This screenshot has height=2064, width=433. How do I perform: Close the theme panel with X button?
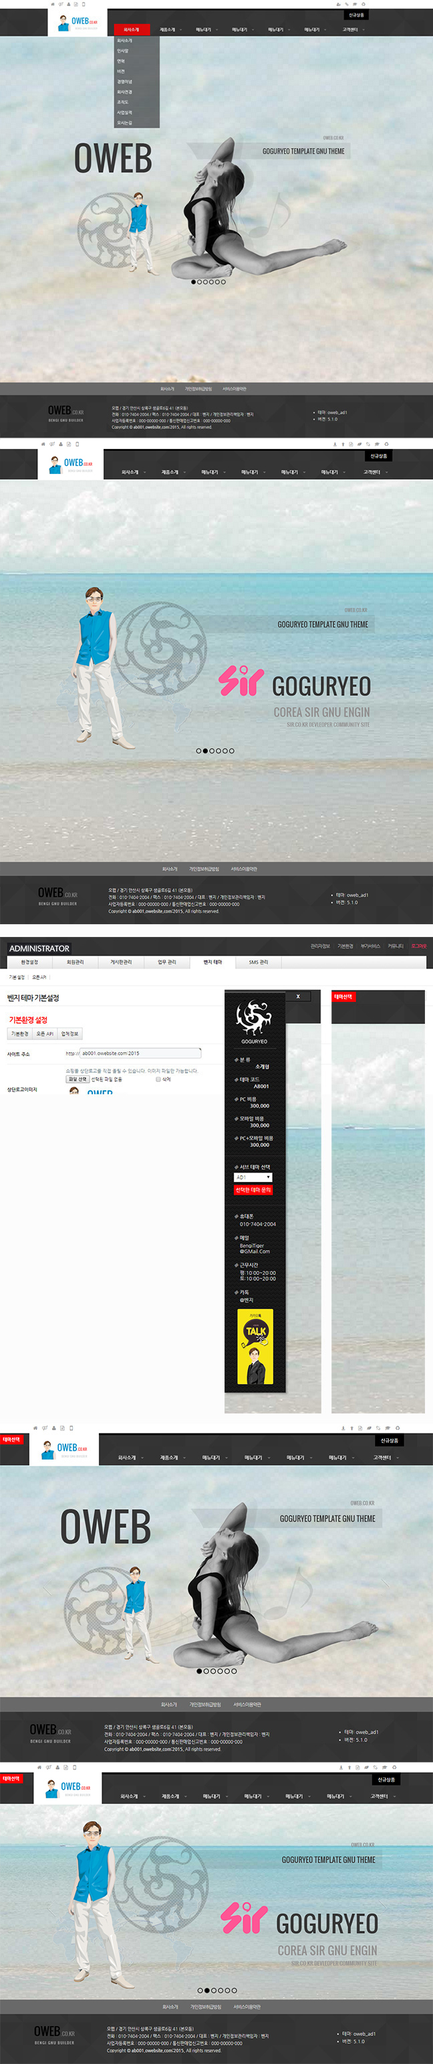(298, 997)
